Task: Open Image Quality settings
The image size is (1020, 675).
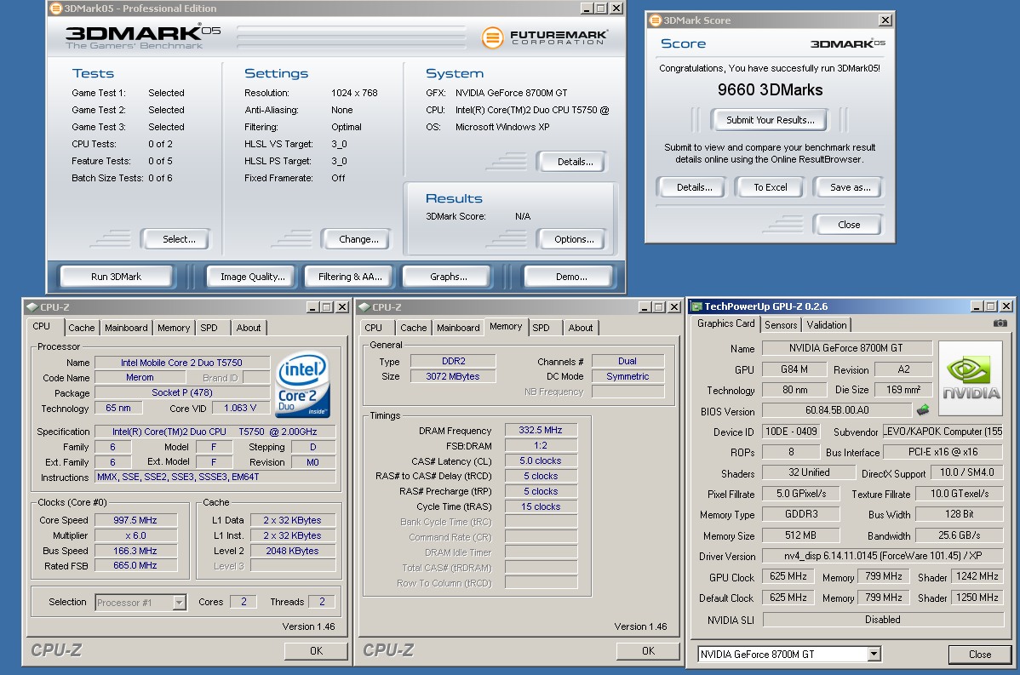Action: point(252,277)
